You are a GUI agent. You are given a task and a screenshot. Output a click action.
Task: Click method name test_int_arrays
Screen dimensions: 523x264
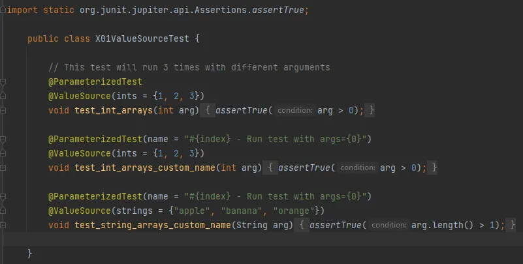click(x=114, y=110)
